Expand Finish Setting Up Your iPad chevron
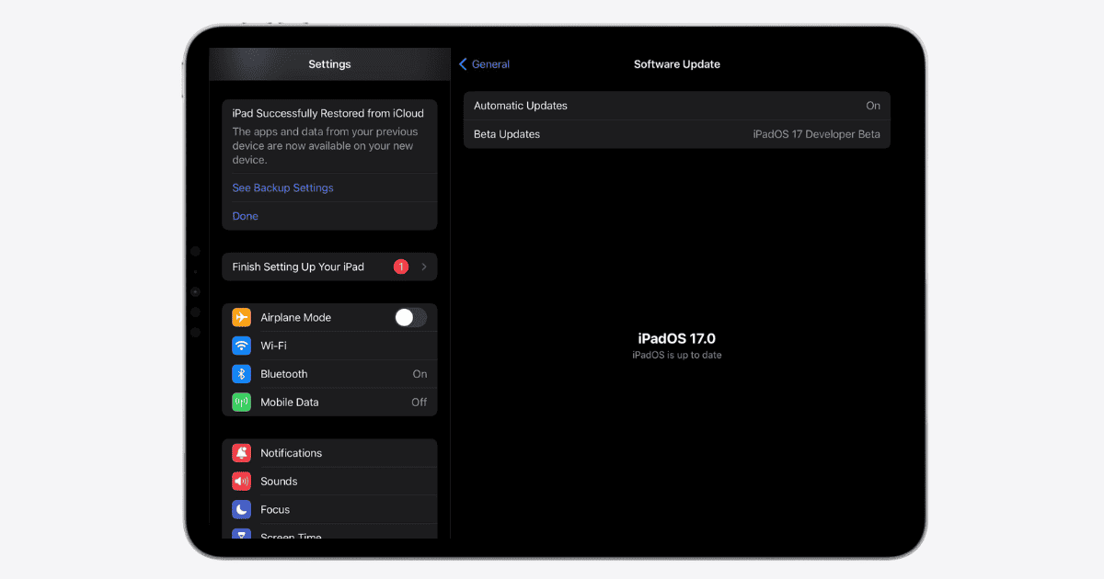 [x=424, y=267]
